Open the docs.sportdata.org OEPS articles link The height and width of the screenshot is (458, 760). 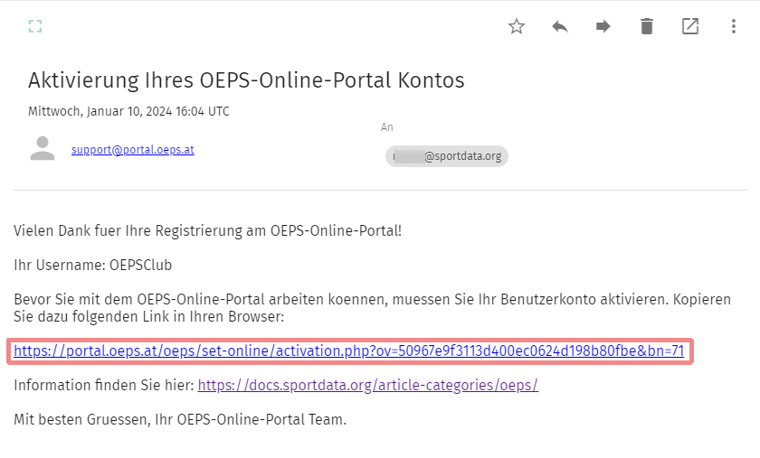[x=368, y=385]
